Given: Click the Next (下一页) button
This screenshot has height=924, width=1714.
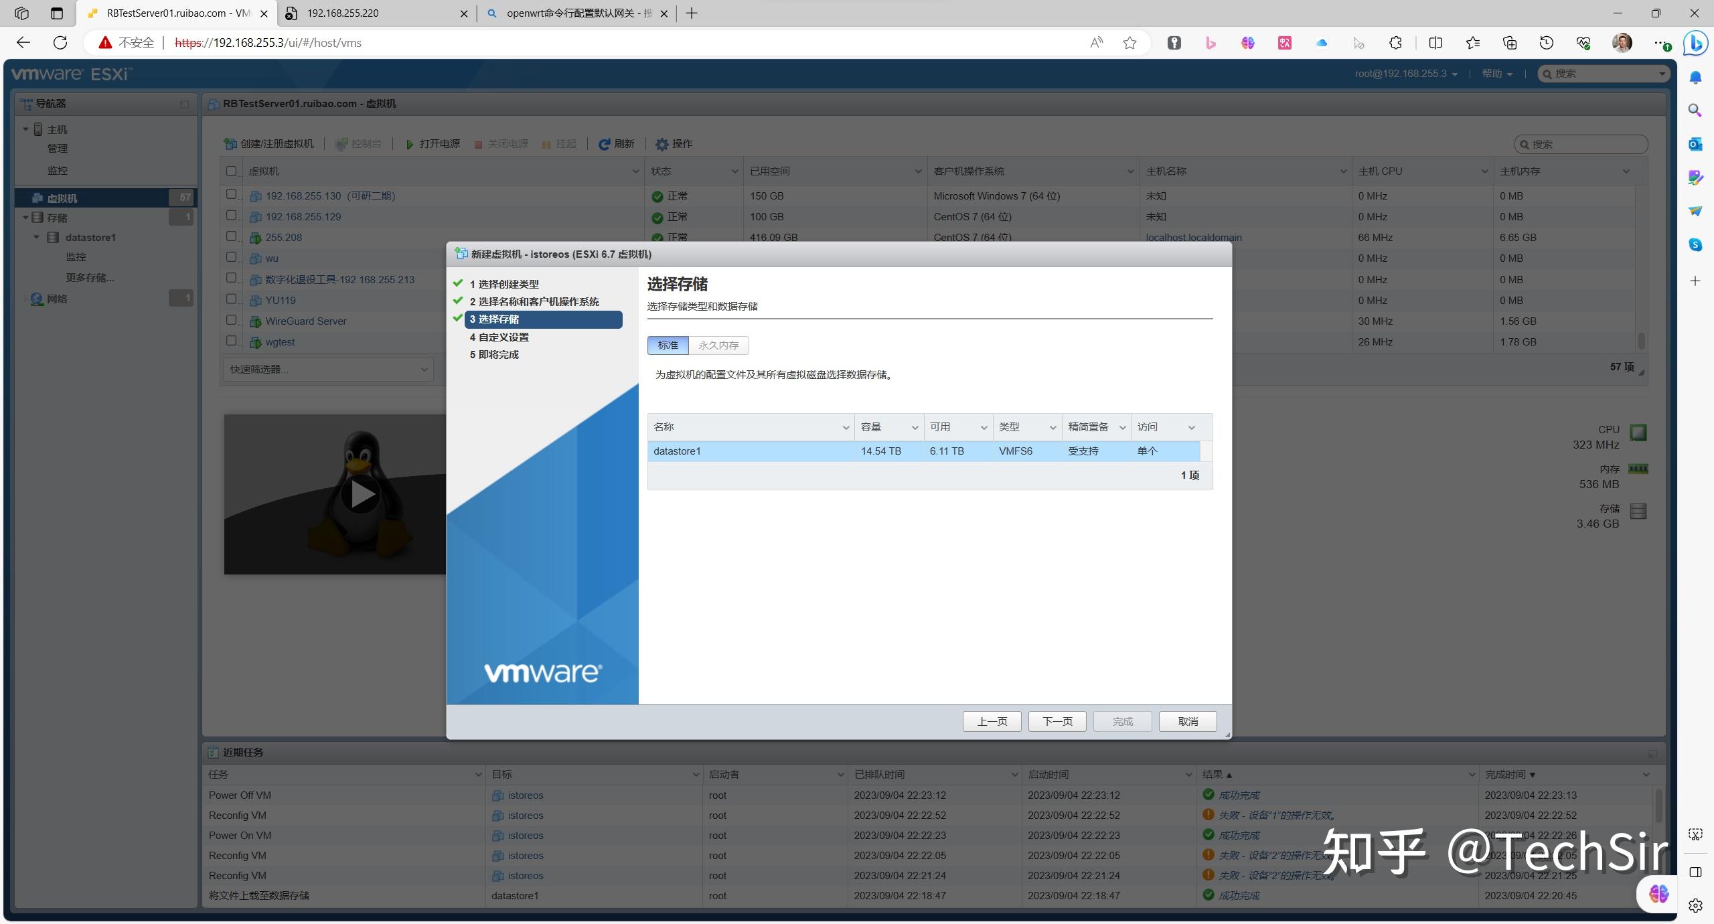Looking at the screenshot, I should 1057,721.
